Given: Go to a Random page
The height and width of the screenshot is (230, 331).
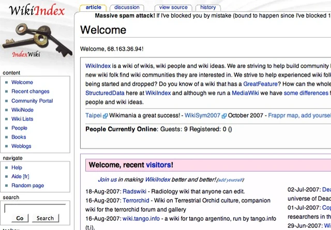Looking at the screenshot, I should (x=27, y=186).
